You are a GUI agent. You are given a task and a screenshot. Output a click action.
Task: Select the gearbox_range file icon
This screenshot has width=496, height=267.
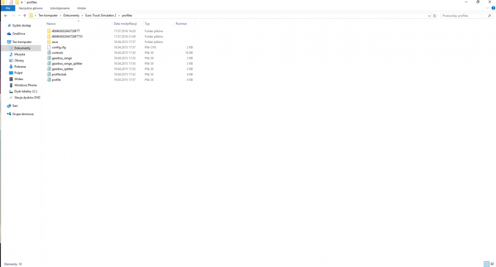point(49,58)
